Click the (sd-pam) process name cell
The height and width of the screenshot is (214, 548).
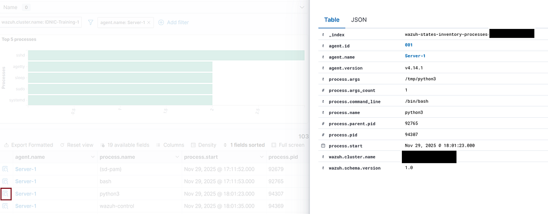[110, 169]
